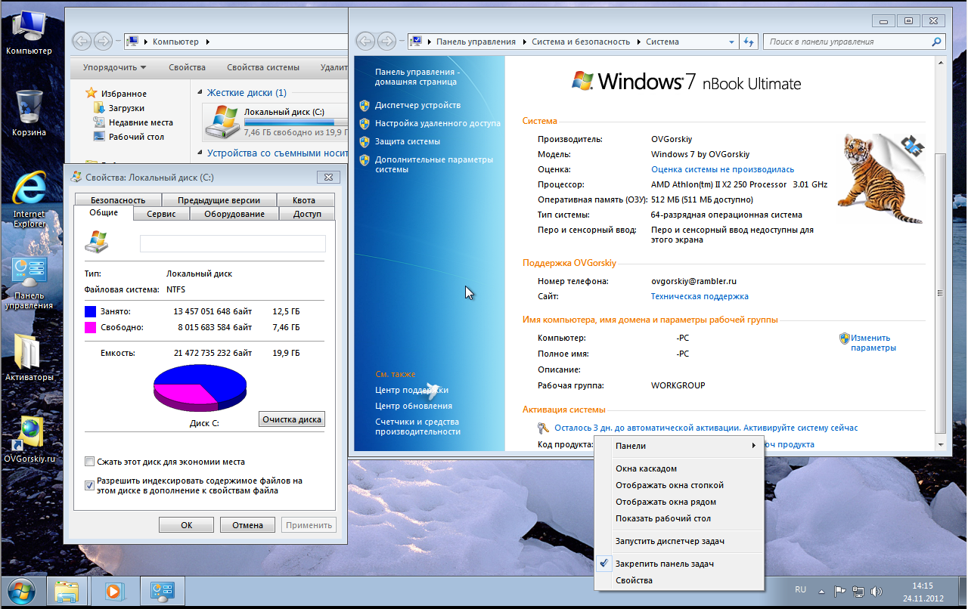Switch to the Предыдущие версии tab
The height and width of the screenshot is (609, 968).
point(219,200)
